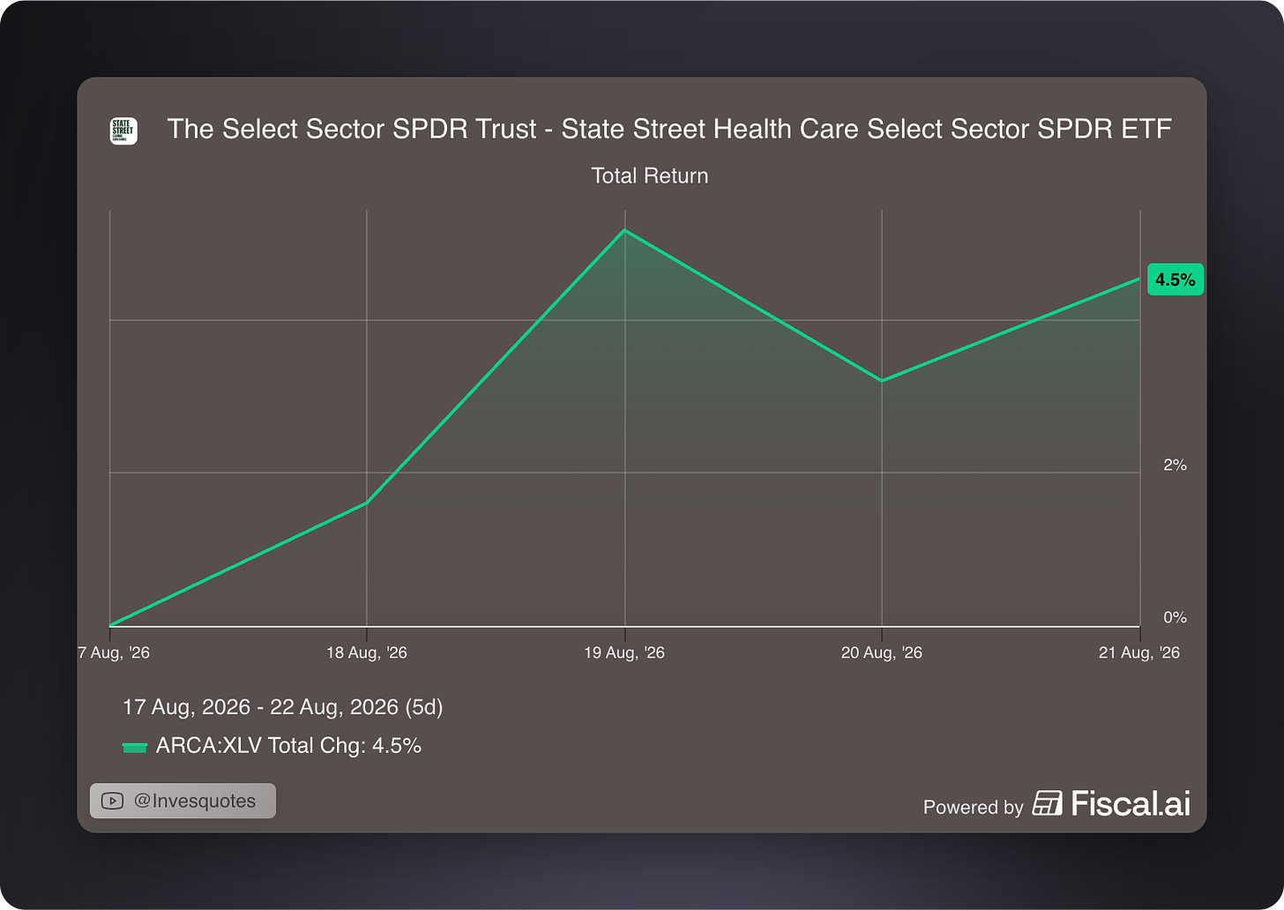Click the 2% y-axis label
This screenshot has height=910, width=1284.
tap(1175, 465)
